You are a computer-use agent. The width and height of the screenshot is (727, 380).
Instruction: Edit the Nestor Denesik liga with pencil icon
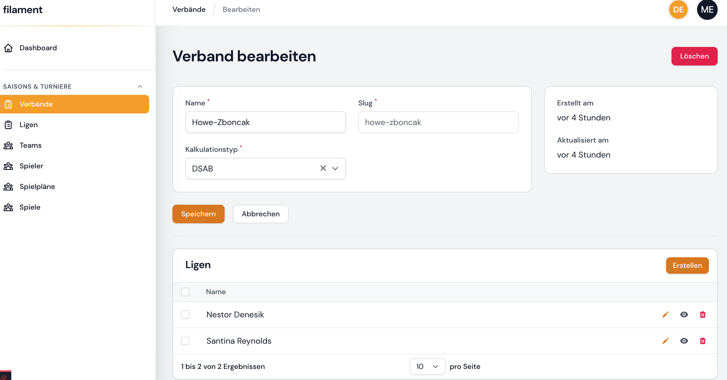[666, 315]
